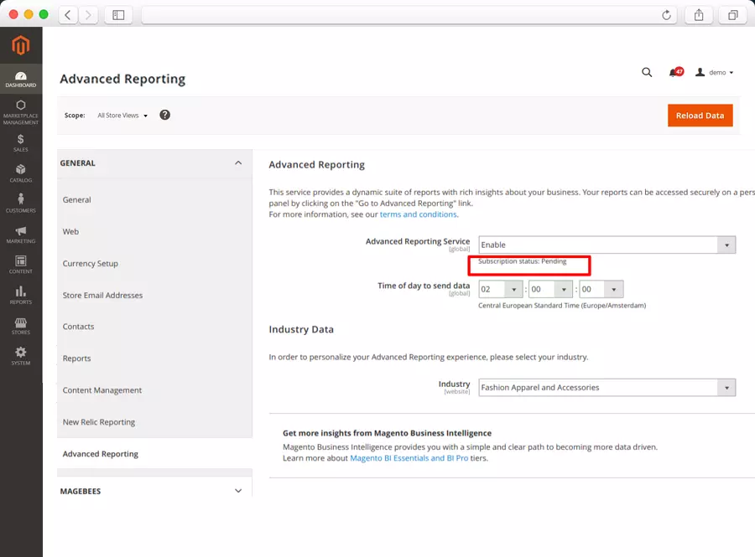The image size is (755, 557).
Task: Click the Advanced Reporting page title
Action: [x=122, y=79]
